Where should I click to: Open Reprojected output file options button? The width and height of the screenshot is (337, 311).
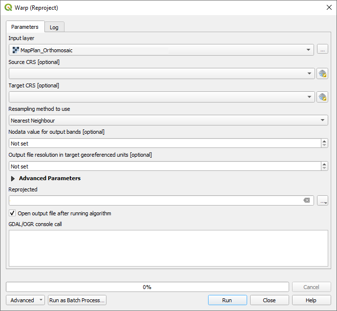pos(322,201)
